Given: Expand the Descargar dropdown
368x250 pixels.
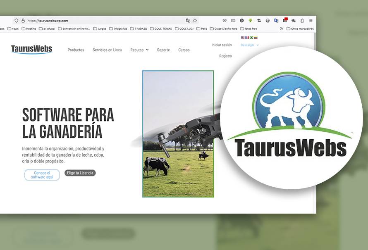Looking at the screenshot, I should click(250, 45).
